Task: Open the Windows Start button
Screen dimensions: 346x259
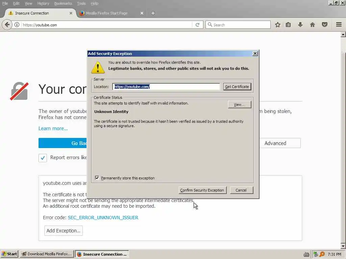Action: 9,254
